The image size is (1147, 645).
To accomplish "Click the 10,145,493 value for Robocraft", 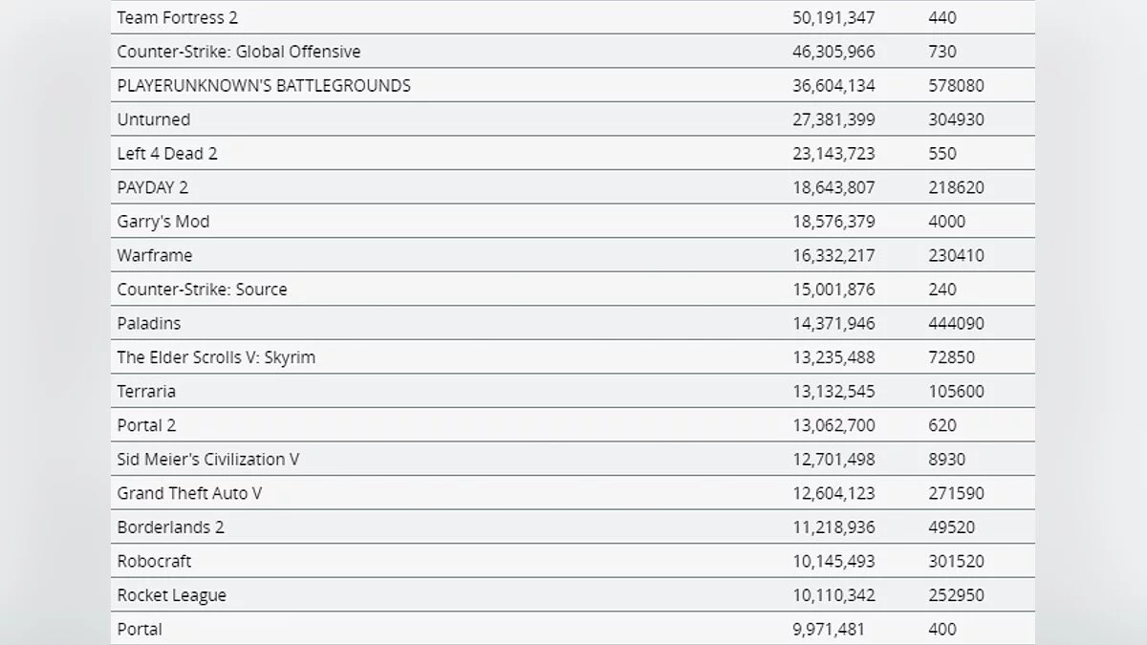I will (x=833, y=561).
